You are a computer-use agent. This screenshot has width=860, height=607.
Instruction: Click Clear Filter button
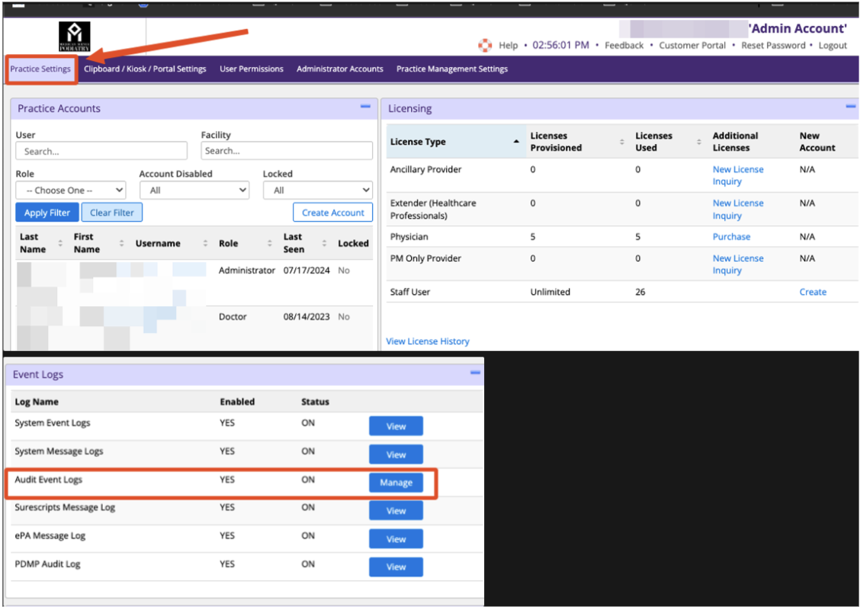[x=112, y=212]
